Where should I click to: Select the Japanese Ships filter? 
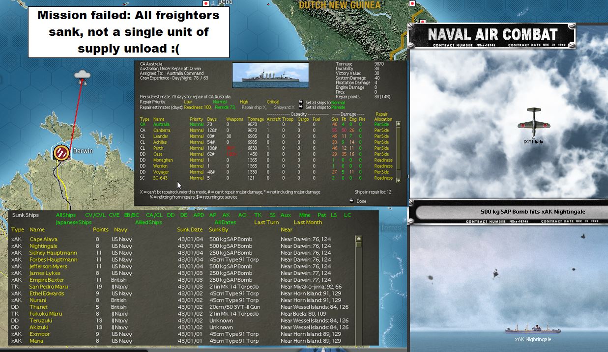coord(74,222)
